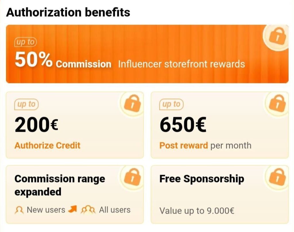Click the Authorize Credit orange label
294x232 pixels.
point(47,145)
